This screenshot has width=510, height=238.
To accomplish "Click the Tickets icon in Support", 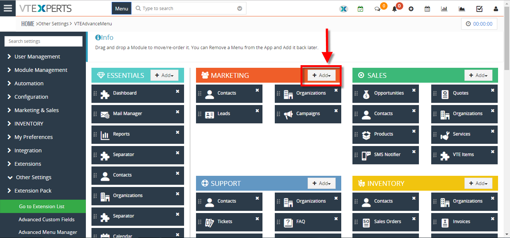I will click(x=209, y=222).
